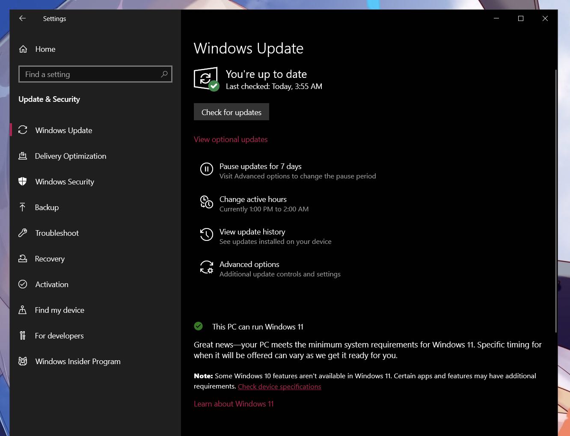The width and height of the screenshot is (570, 436).
Task: Click the Windows Security shield icon
Action: tap(23, 181)
